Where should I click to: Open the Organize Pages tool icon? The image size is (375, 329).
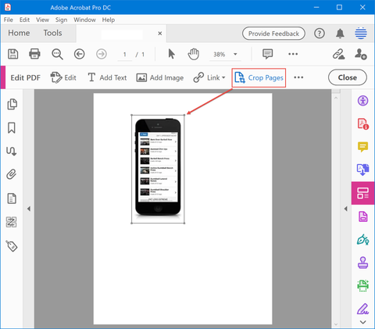[x=362, y=216]
